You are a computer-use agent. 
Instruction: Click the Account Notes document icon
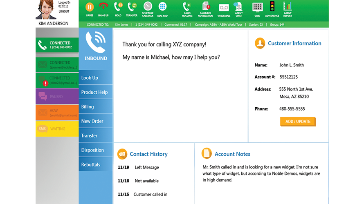(x=207, y=153)
